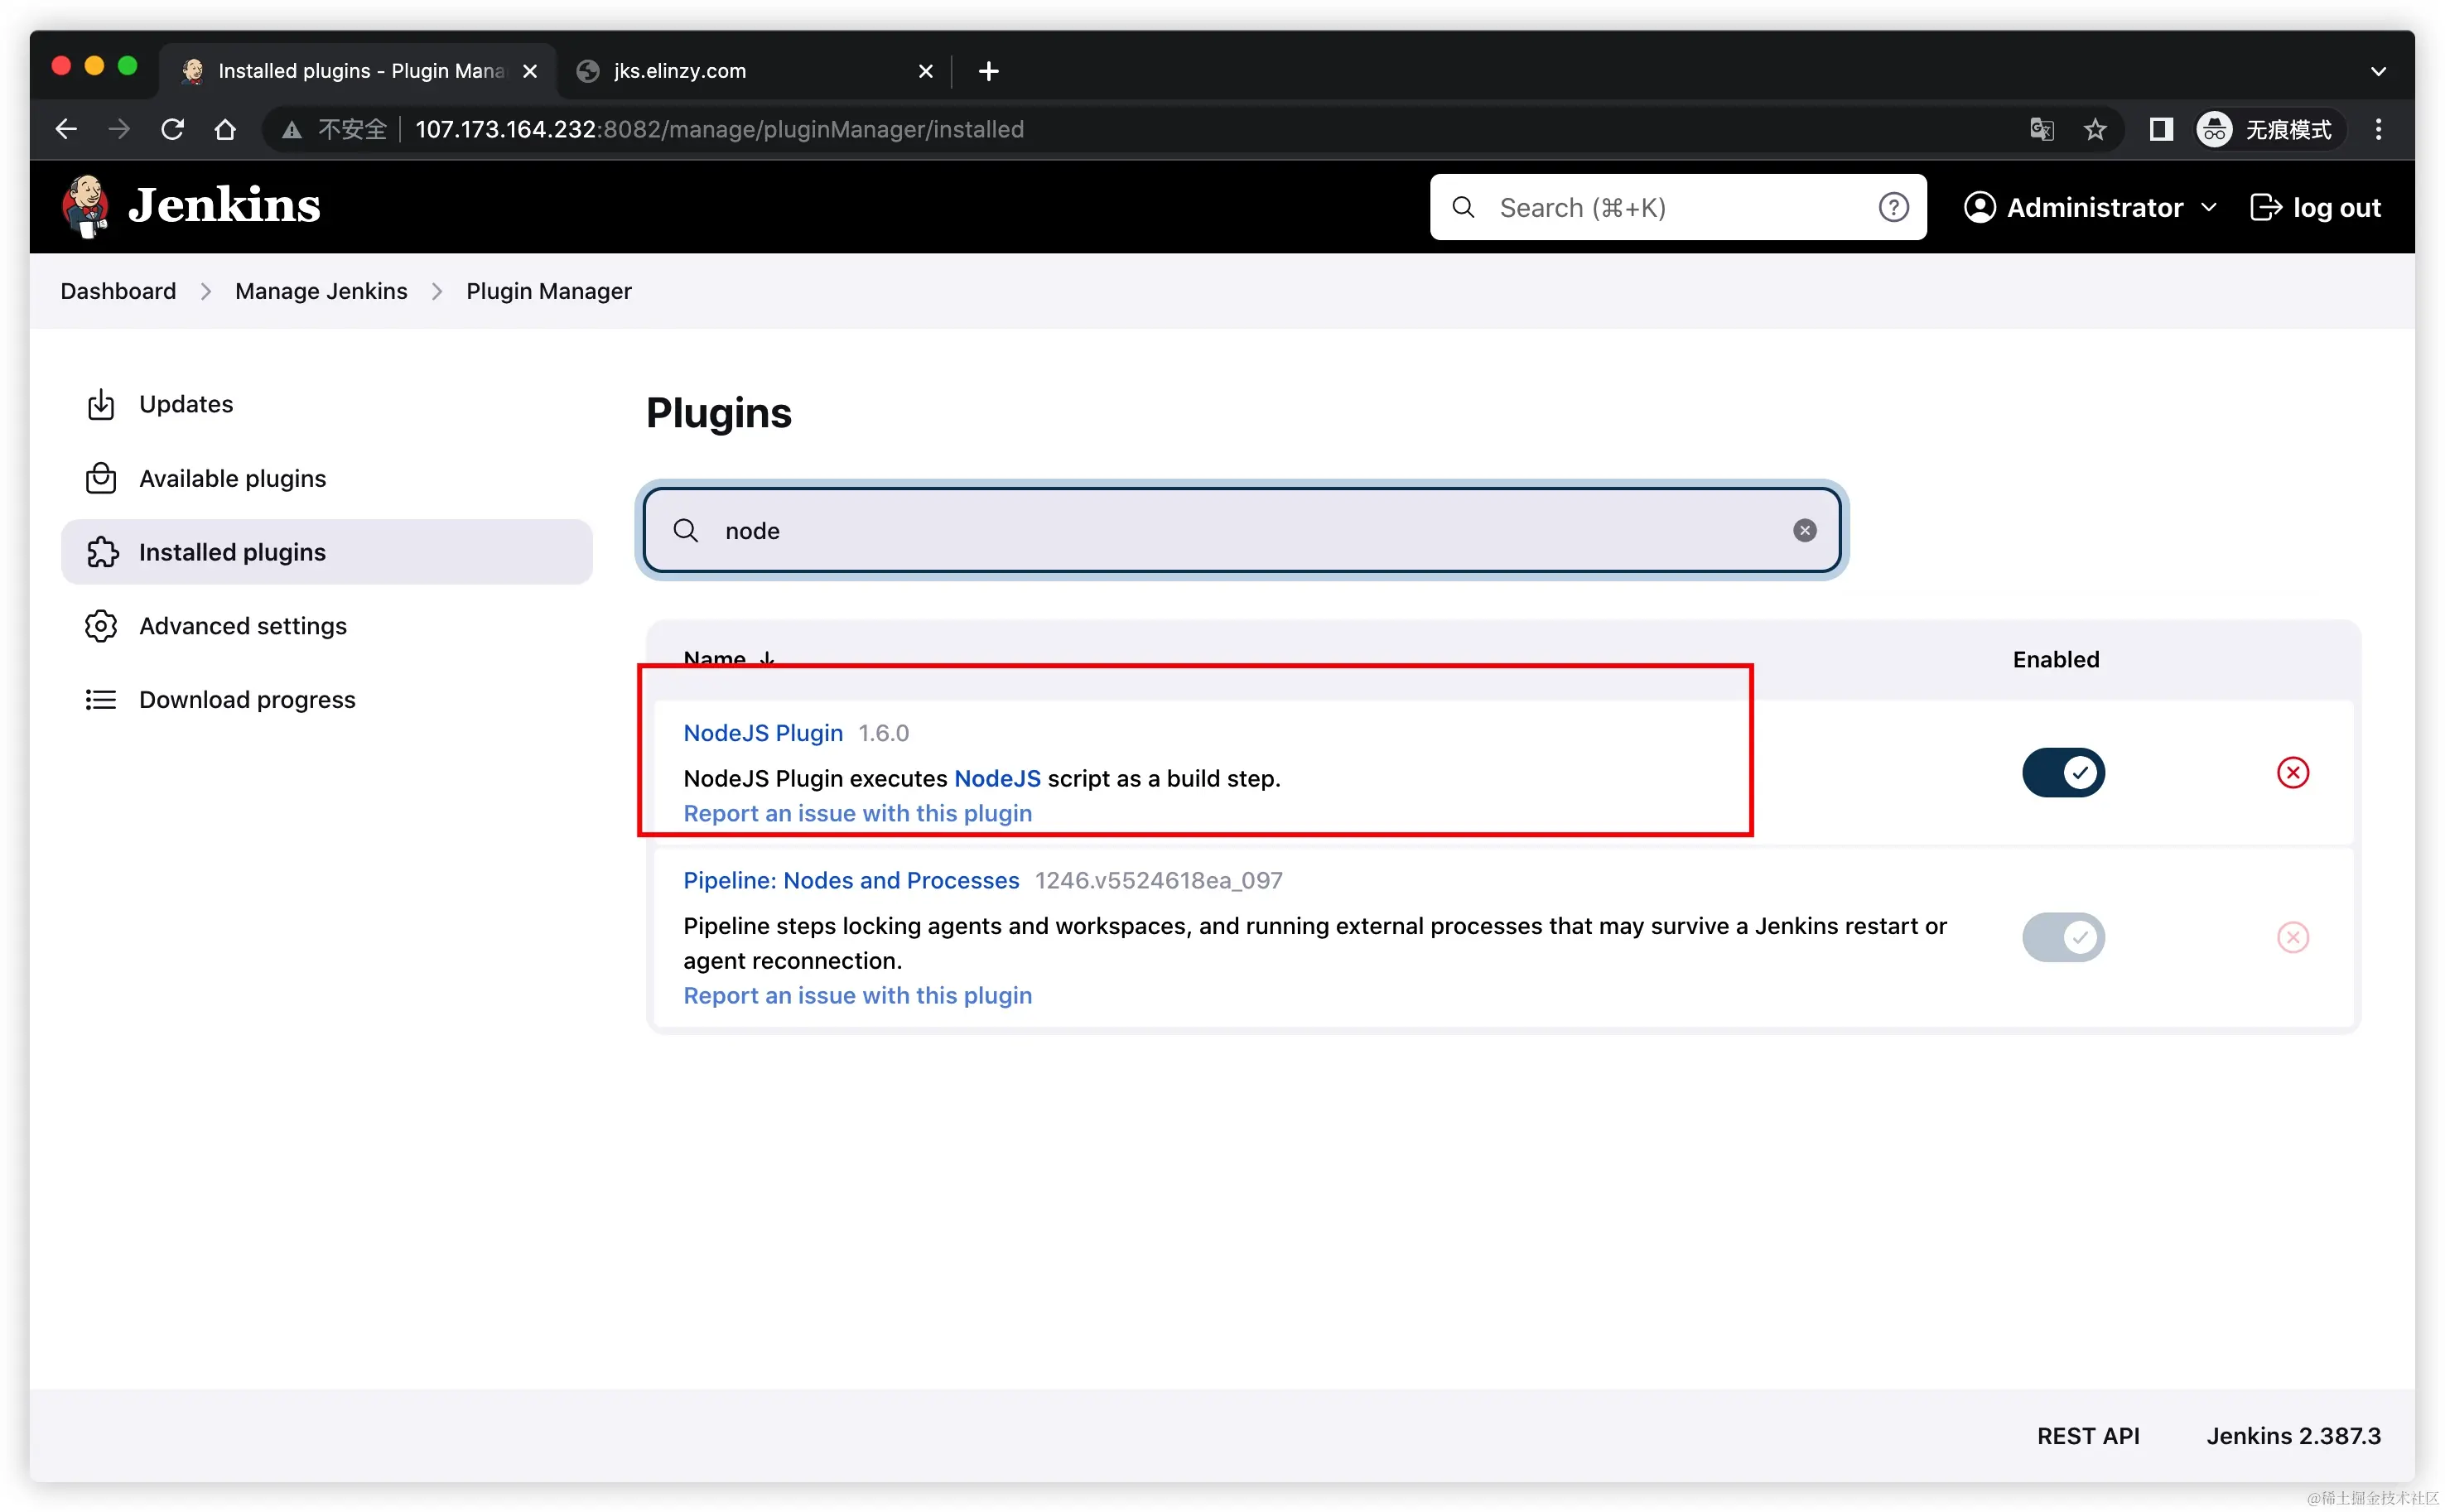2445x1512 pixels.
Task: Open the NodeJS Plugin link
Action: click(x=763, y=733)
